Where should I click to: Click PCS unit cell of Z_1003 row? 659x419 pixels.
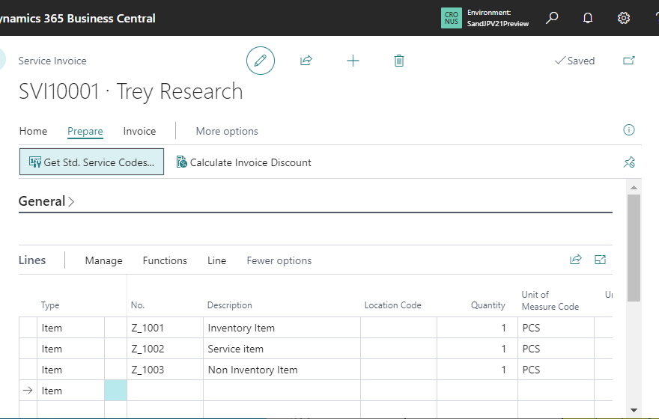coord(556,370)
